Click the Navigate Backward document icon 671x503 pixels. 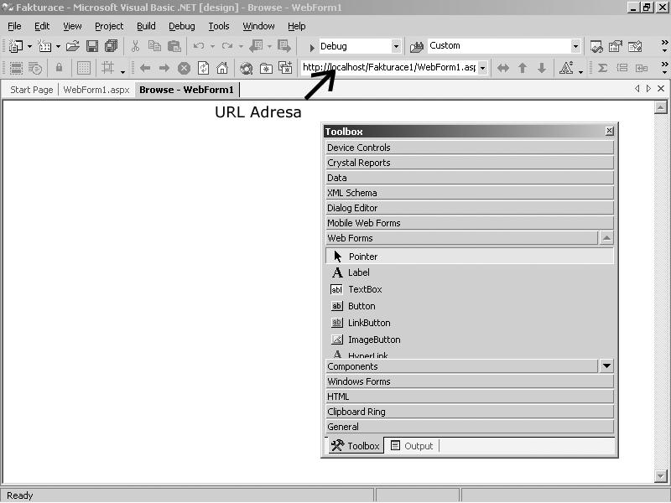click(x=256, y=46)
